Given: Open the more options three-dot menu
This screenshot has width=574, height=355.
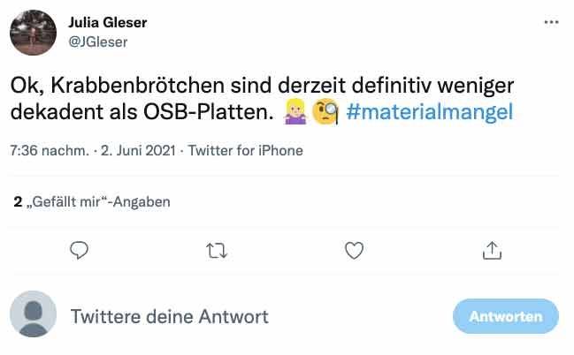Looking at the screenshot, I should coord(551,22).
